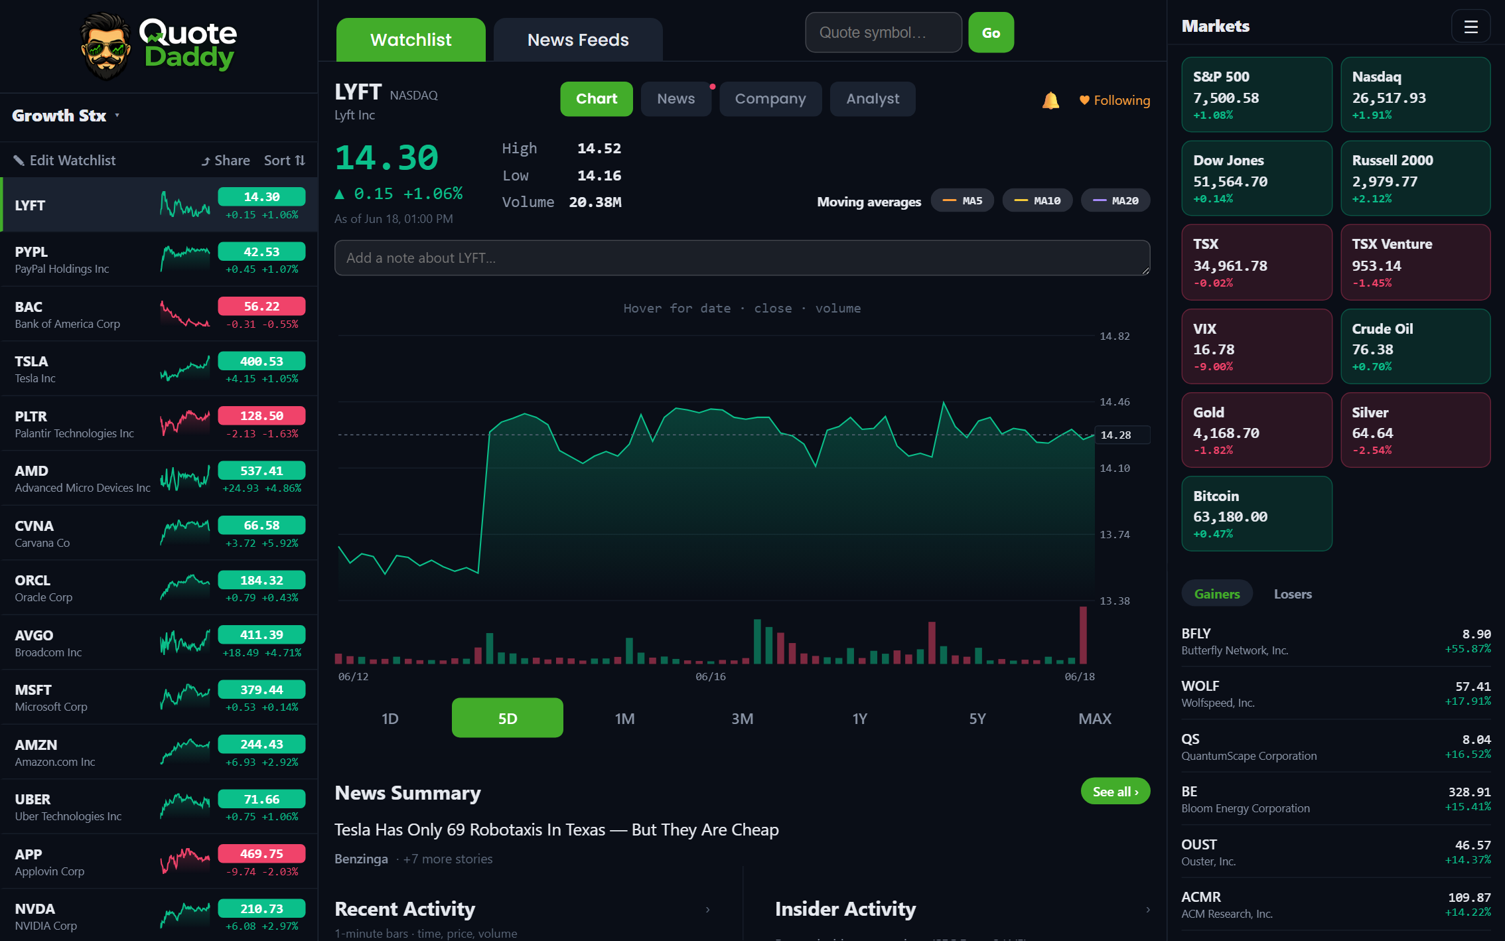Select the MAX chart range
This screenshot has width=1505, height=941.
coord(1095,719)
